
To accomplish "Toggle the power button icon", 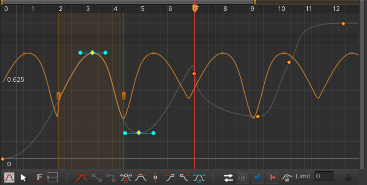I will 243,177.
